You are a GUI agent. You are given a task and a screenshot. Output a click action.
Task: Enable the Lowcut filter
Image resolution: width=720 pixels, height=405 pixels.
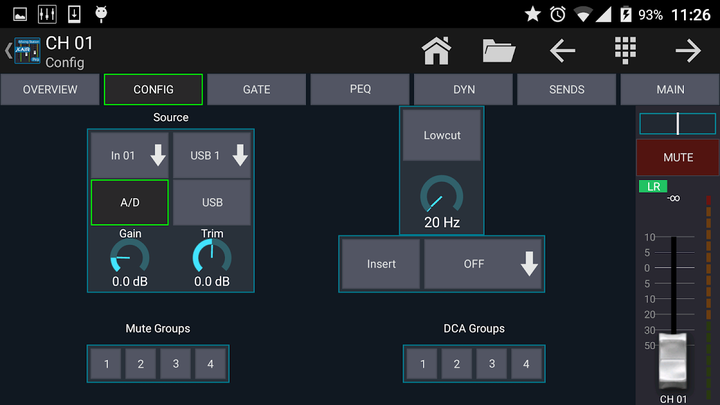coord(442,136)
